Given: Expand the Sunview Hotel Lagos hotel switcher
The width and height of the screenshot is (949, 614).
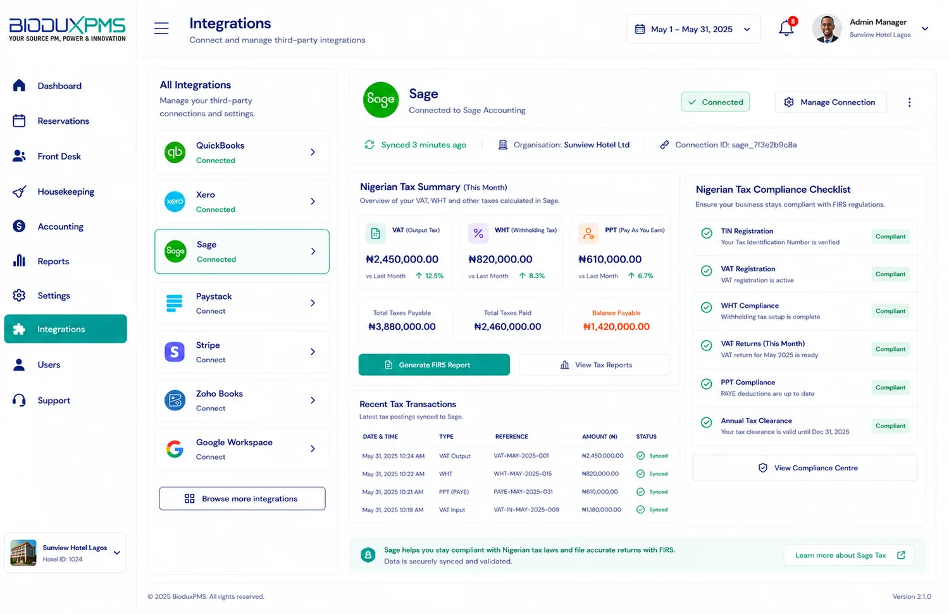Looking at the screenshot, I should tap(117, 553).
